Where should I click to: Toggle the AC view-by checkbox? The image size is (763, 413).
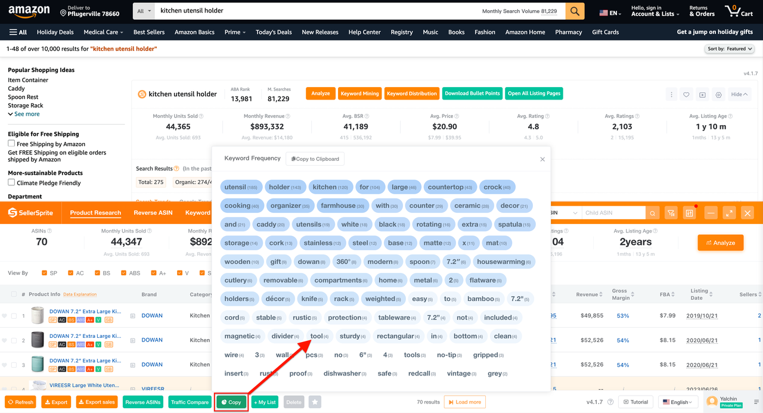[71, 273]
